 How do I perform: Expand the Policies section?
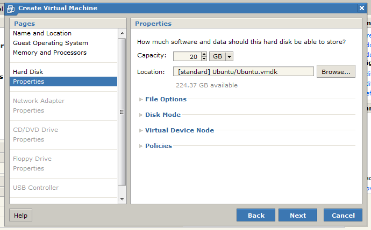click(158, 146)
